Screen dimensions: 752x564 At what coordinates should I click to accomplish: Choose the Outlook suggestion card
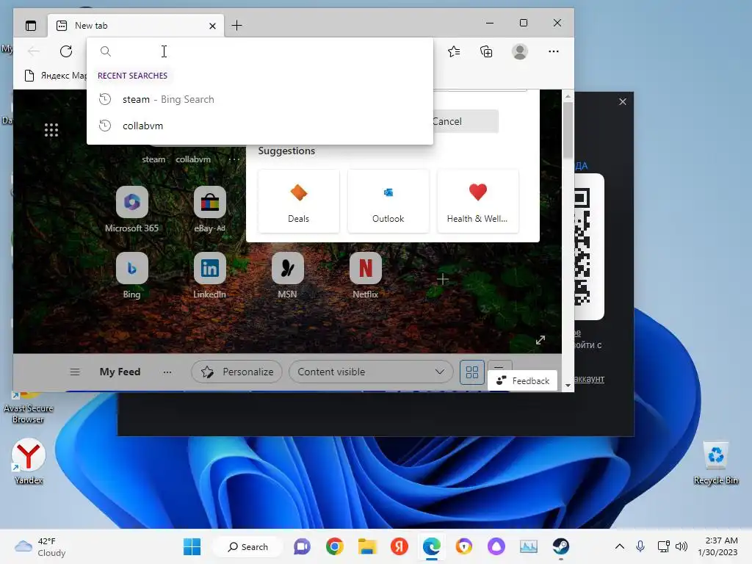(388, 201)
